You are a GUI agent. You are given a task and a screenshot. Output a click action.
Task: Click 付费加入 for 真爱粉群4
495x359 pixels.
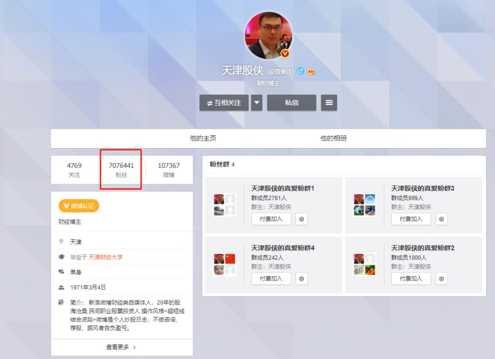(x=271, y=279)
